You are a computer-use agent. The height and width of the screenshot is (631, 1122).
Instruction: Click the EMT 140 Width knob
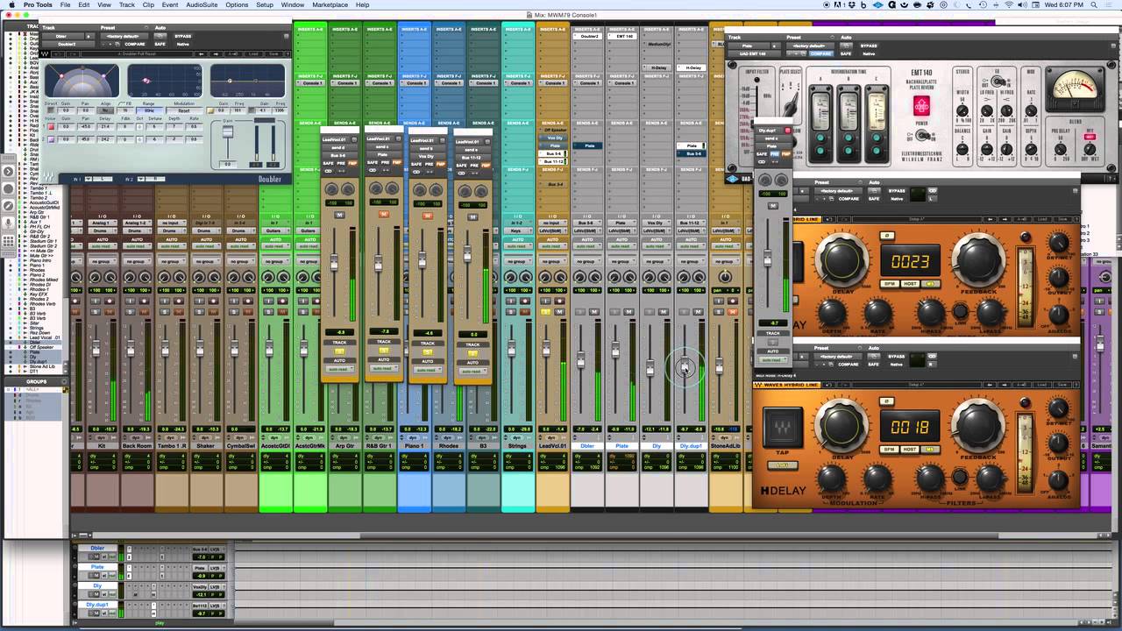[x=962, y=110]
